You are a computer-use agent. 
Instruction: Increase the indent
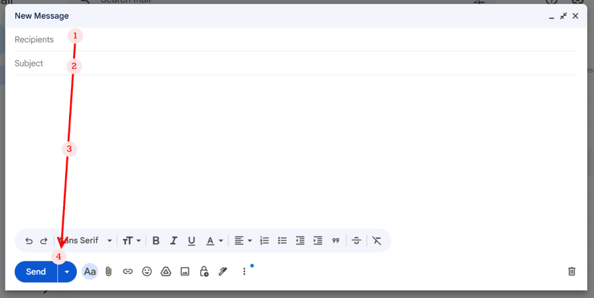(318, 240)
